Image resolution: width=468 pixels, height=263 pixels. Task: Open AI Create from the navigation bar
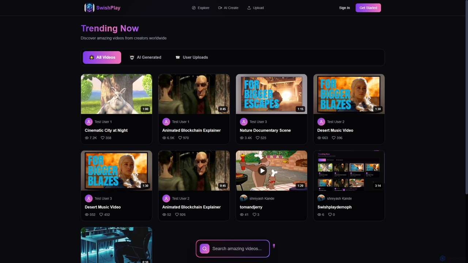tap(228, 8)
